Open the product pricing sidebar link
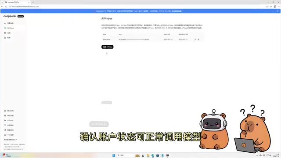The image size is (281, 158). [x=9, y=120]
